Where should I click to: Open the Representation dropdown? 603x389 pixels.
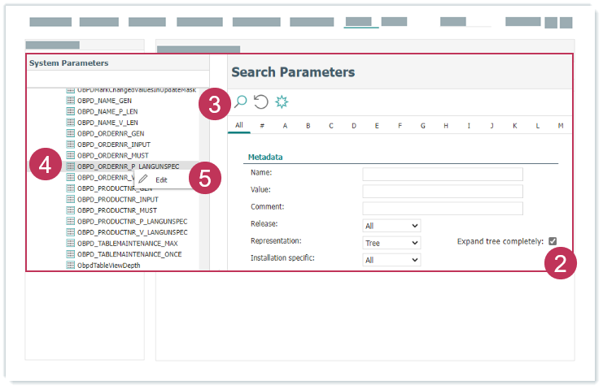391,243
